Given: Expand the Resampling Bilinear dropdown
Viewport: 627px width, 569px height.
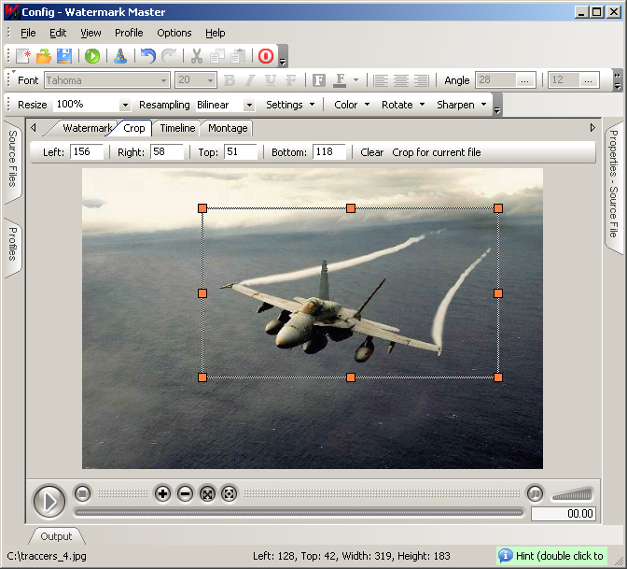Looking at the screenshot, I should [x=249, y=106].
